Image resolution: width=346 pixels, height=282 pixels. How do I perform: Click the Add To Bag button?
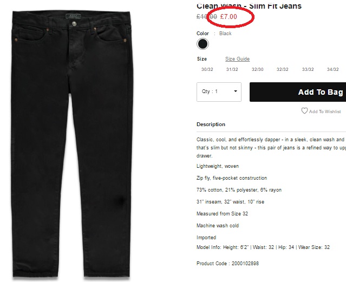[298, 92]
